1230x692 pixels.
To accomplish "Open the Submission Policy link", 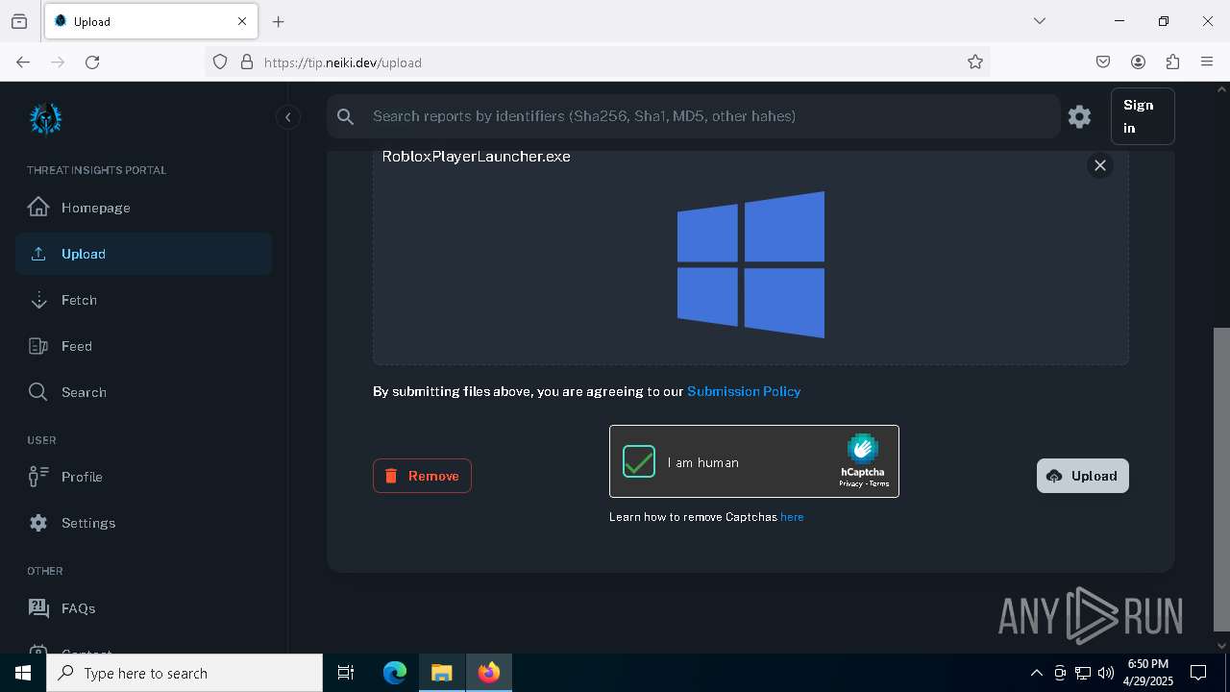I will click(744, 391).
